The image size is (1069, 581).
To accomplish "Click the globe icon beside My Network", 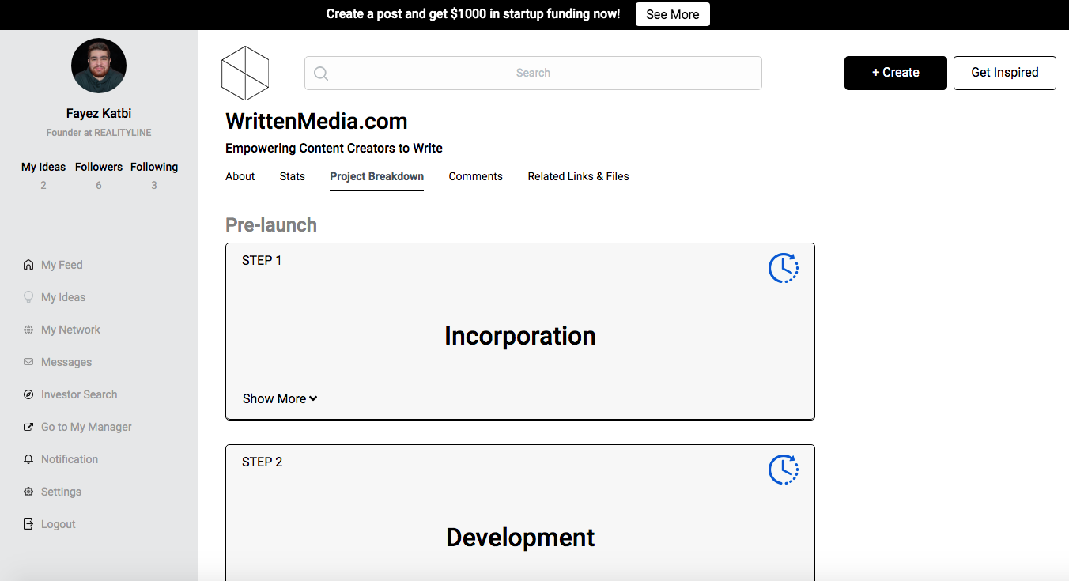I will point(28,330).
